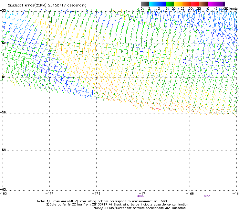Click the '20' legend scale label
Screen dimensions: 239x210
pos(173,9)
